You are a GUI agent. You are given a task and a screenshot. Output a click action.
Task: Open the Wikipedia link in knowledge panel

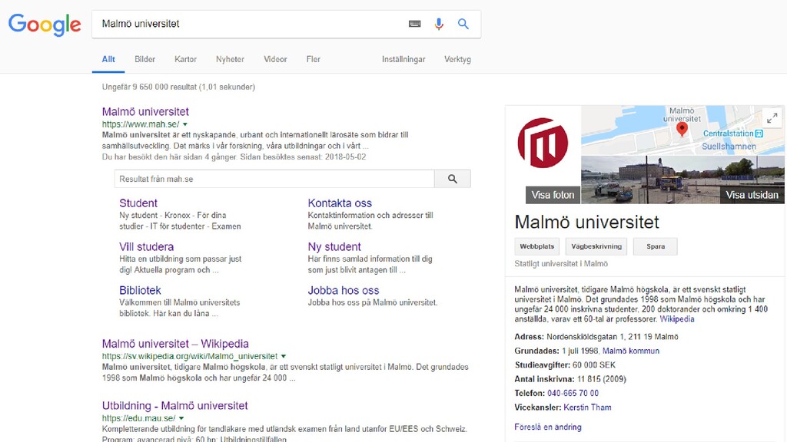[676, 319]
